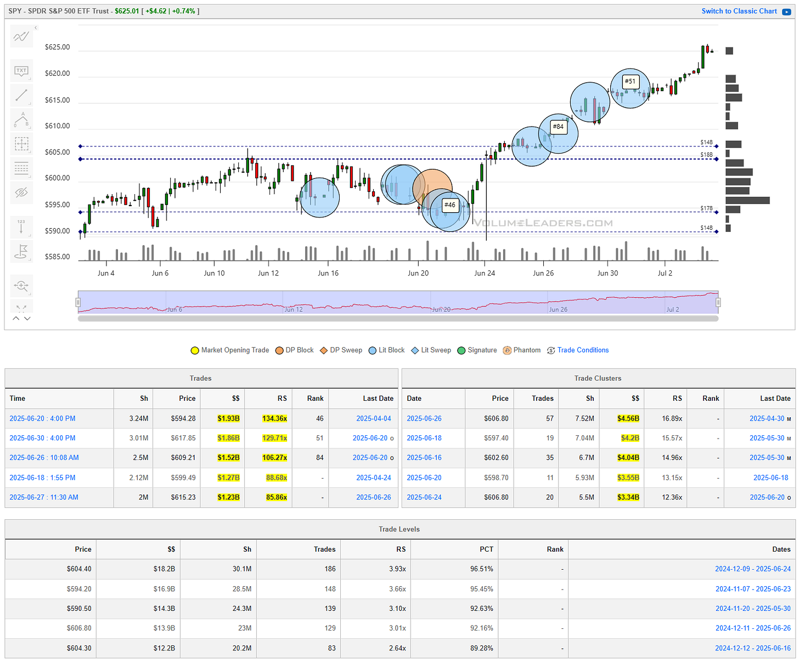Select the line drawing tool

tap(21, 95)
